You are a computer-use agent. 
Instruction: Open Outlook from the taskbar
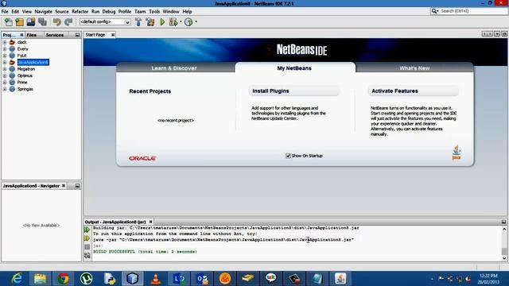point(202,279)
